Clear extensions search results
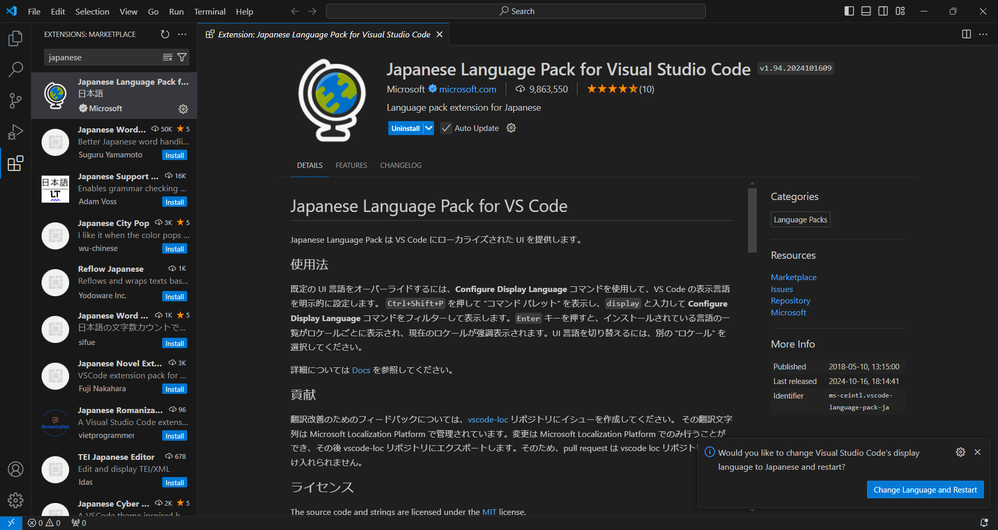Viewport: 998px width, 530px height. [x=167, y=57]
